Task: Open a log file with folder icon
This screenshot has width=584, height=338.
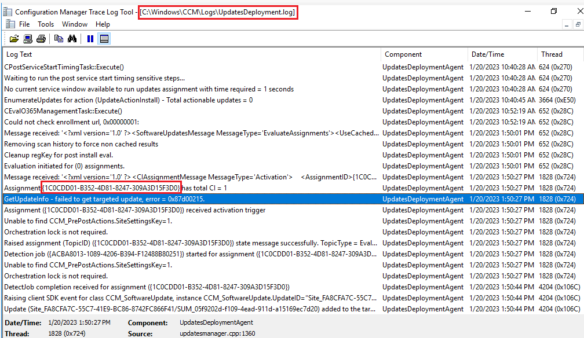Action: [14, 39]
